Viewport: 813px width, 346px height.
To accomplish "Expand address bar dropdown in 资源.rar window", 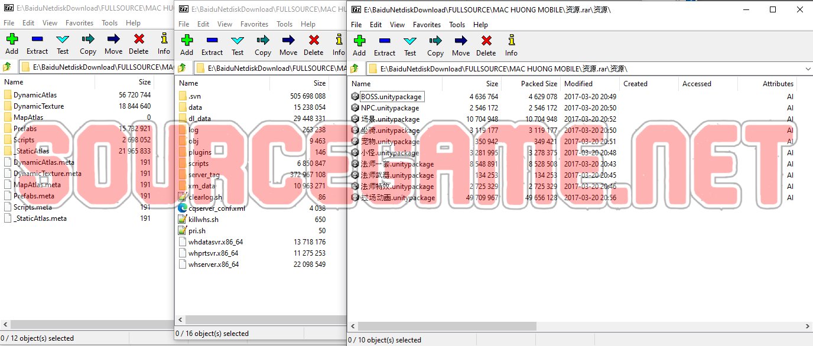I will click(808, 68).
